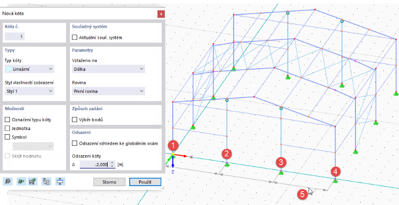Increase Odsazení kóty with up spinner

pos(112,163)
